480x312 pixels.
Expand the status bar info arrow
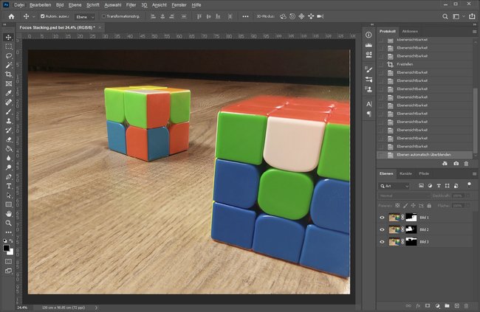pyautogui.click(x=96, y=308)
